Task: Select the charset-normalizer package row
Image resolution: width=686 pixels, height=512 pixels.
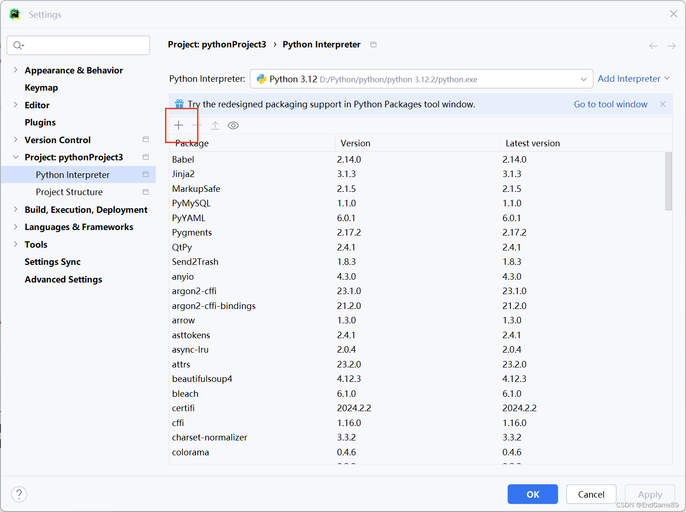Action: point(417,437)
